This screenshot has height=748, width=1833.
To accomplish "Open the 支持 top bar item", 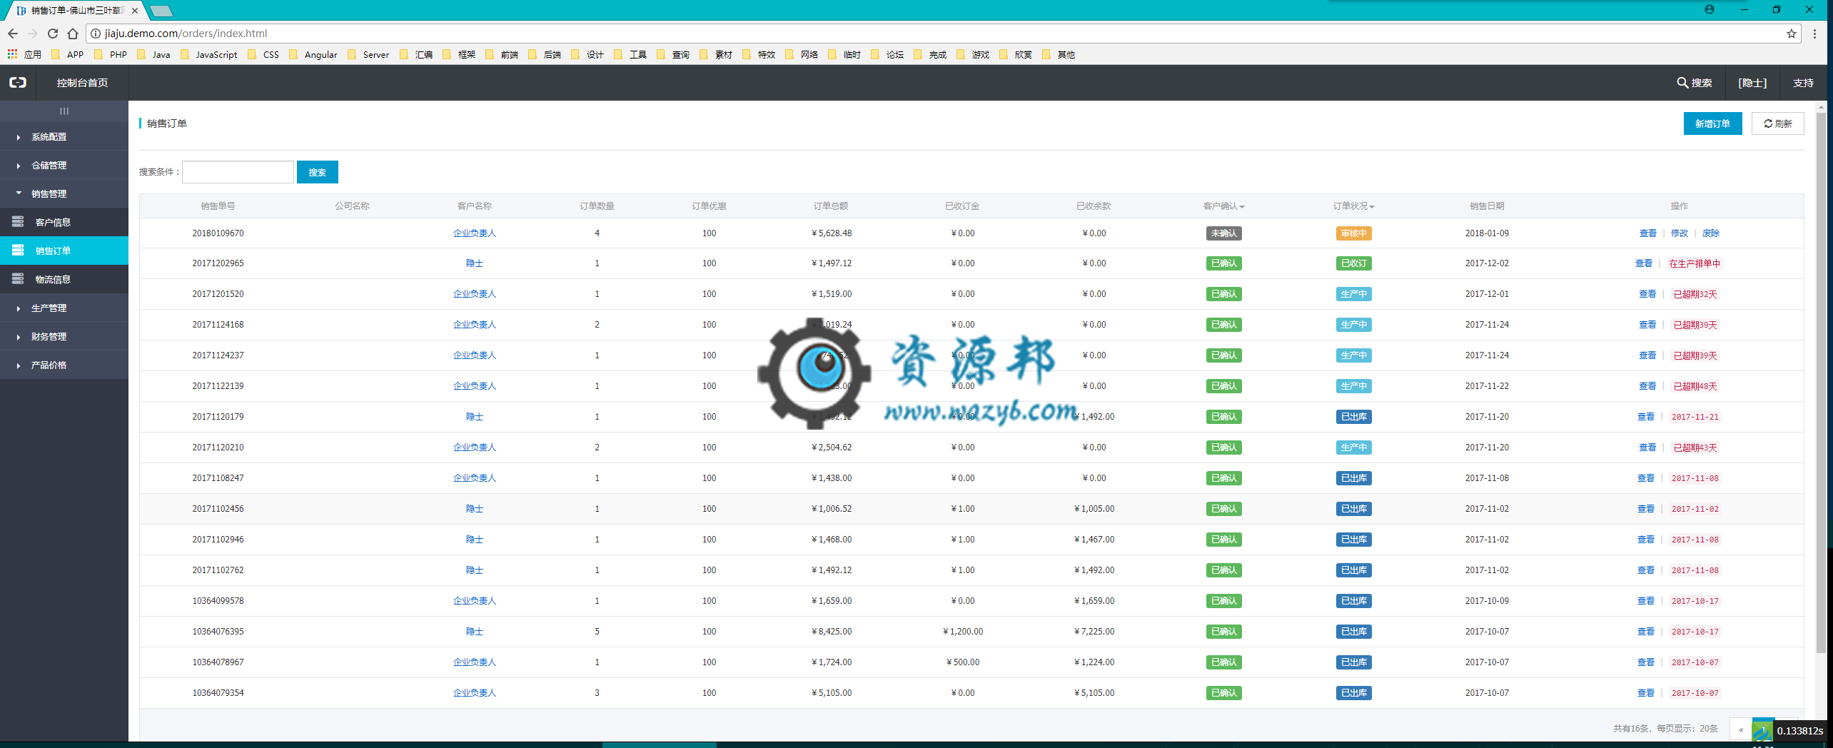I will pyautogui.click(x=1803, y=83).
